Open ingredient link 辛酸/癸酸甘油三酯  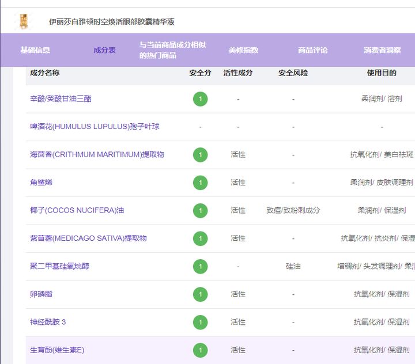pyautogui.click(x=61, y=98)
